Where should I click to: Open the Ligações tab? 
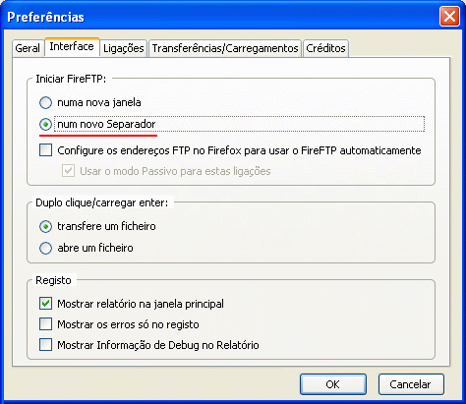124,48
